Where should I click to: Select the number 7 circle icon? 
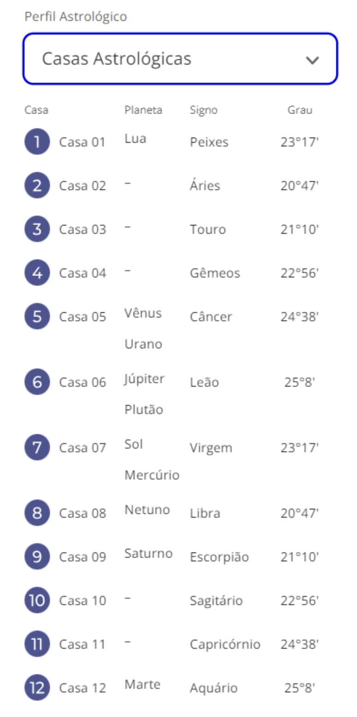tap(37, 448)
